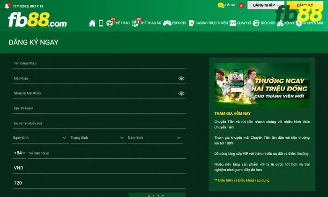
Task: Open the Casino Trực Tuyến menu
Action: pyautogui.click(x=211, y=23)
